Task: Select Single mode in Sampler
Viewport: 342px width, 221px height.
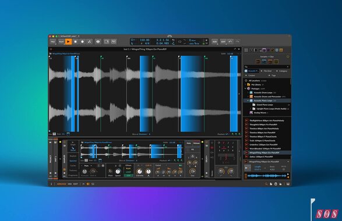Action: point(73,144)
